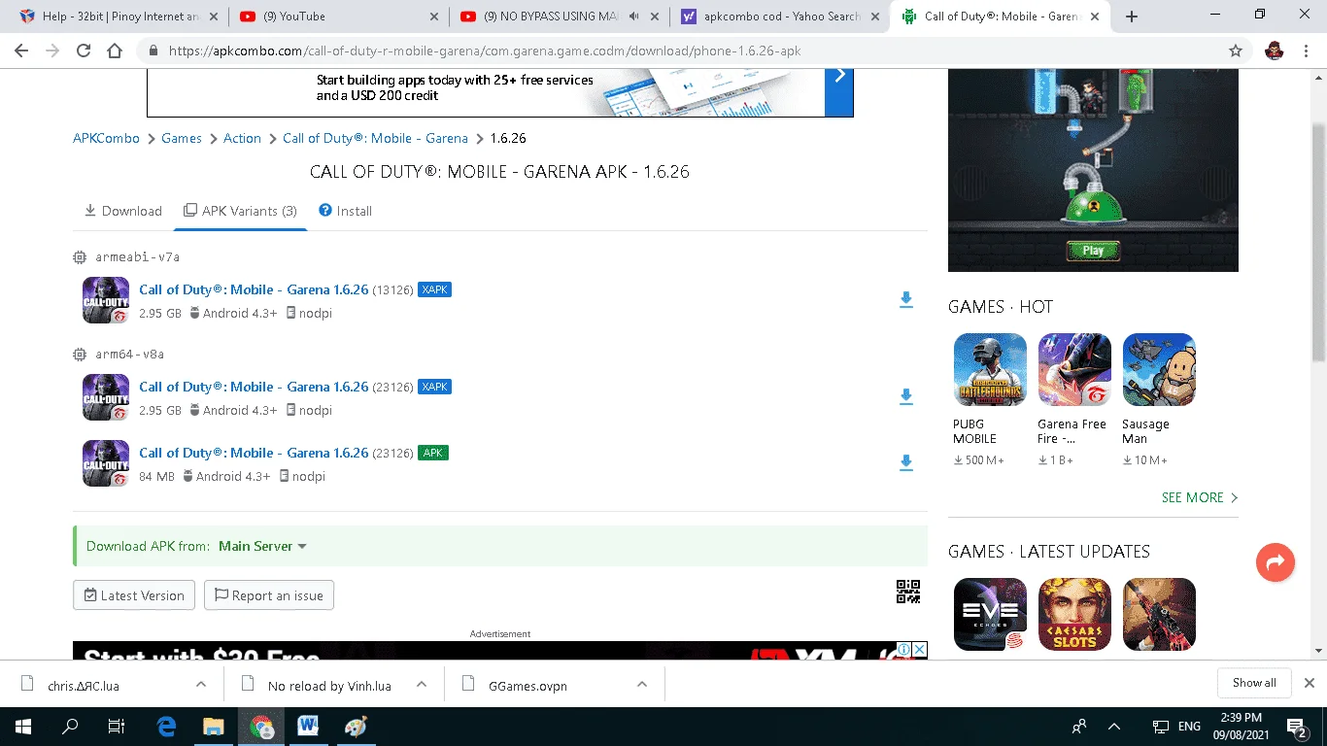The height and width of the screenshot is (746, 1327).
Task: Launch Microsoft Edge from the taskbar
Action: [166, 727]
